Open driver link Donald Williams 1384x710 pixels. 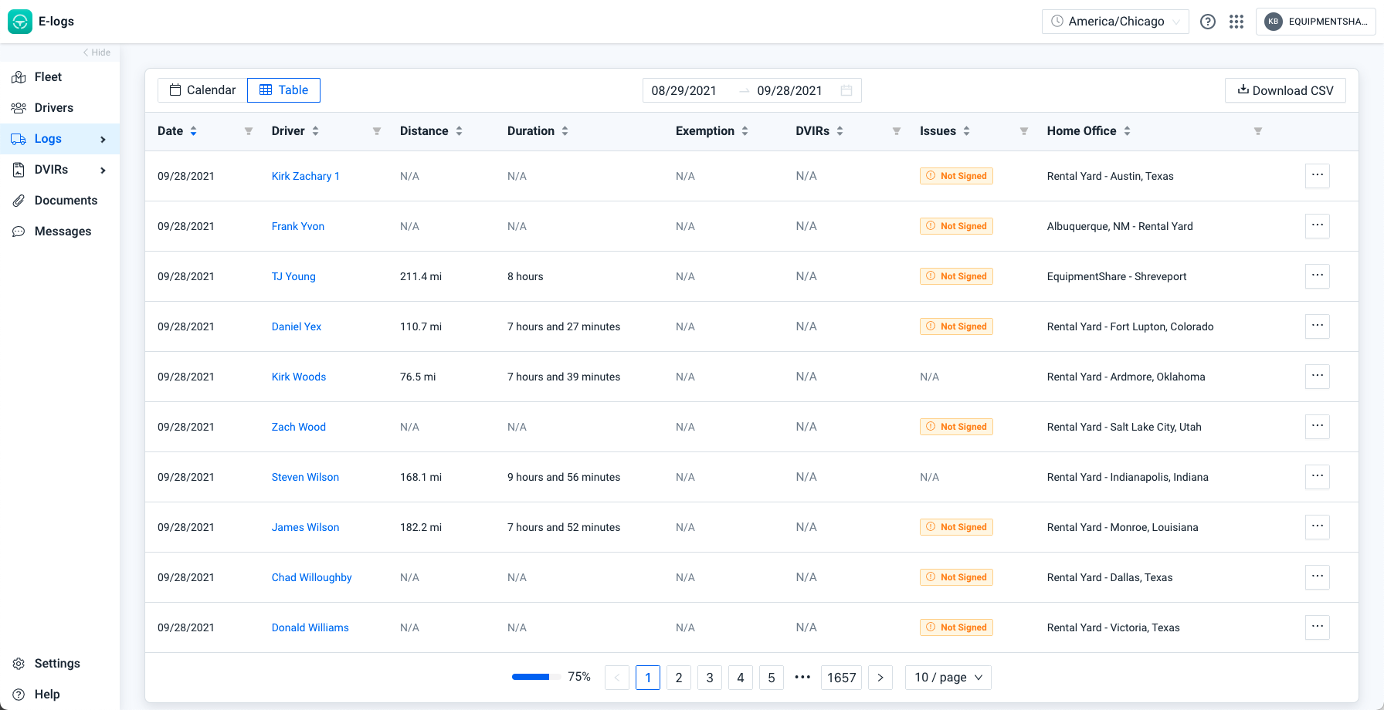coord(310,627)
